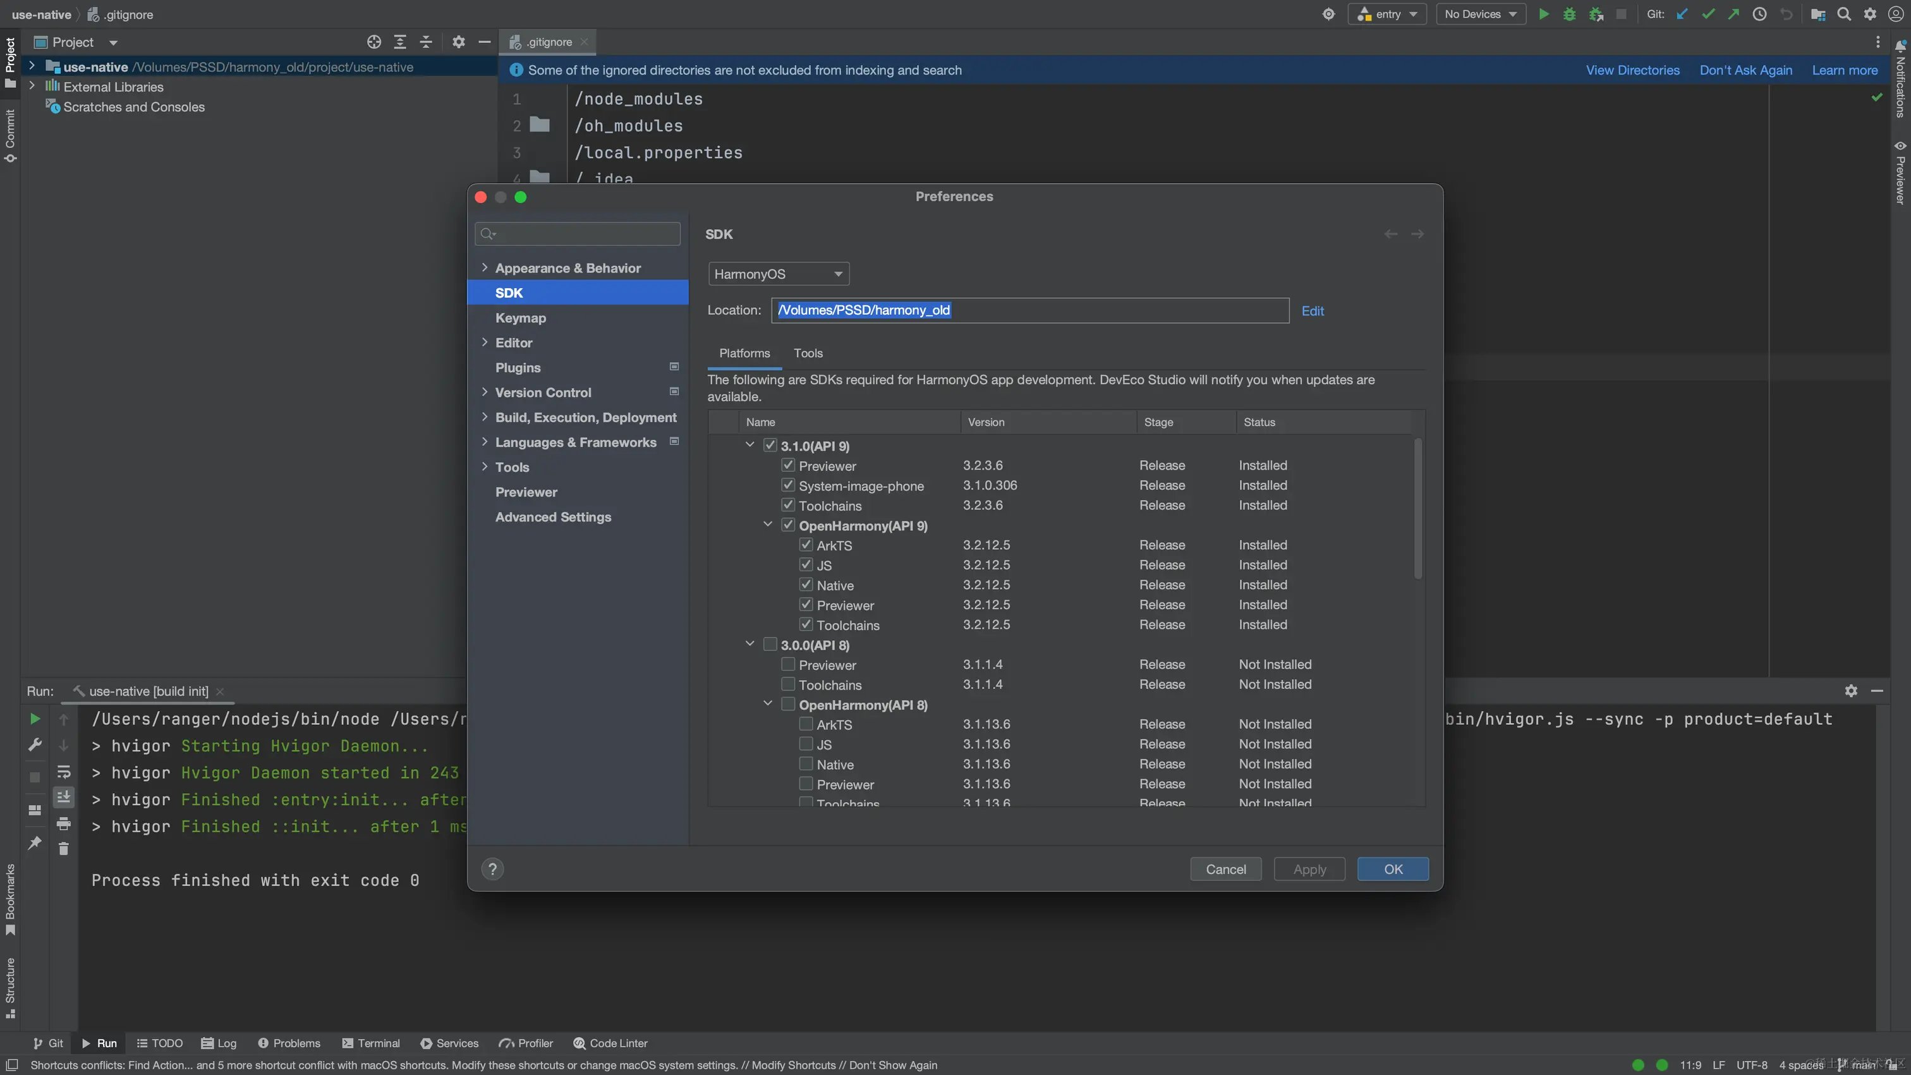Click Git push arrow icon
1911x1075 pixels.
[1733, 14]
